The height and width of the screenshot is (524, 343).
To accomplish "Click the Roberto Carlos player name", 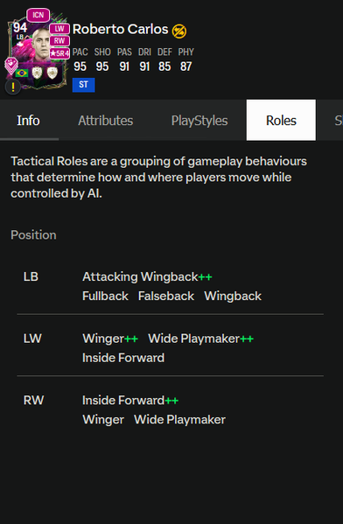I will click(x=121, y=30).
